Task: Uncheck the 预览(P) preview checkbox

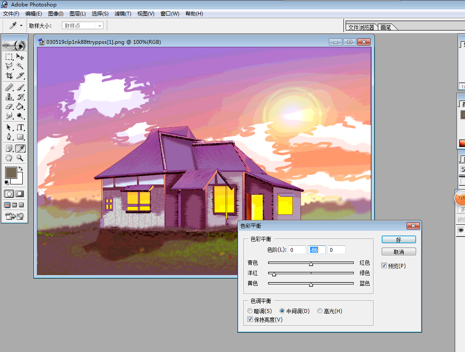Action: pos(384,266)
